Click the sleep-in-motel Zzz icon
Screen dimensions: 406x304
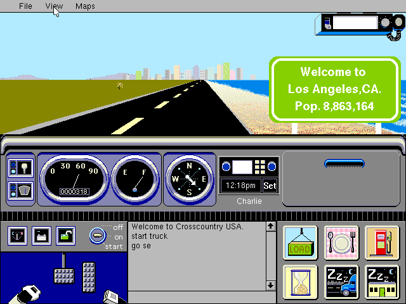point(382,282)
